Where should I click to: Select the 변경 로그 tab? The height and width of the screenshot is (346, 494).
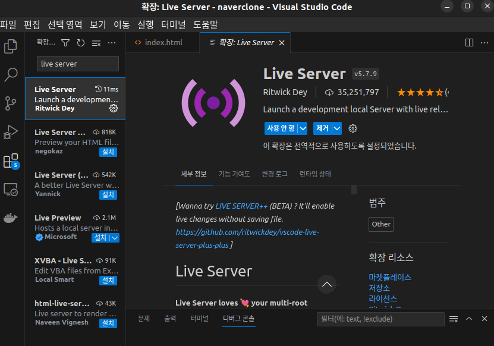[275, 174]
